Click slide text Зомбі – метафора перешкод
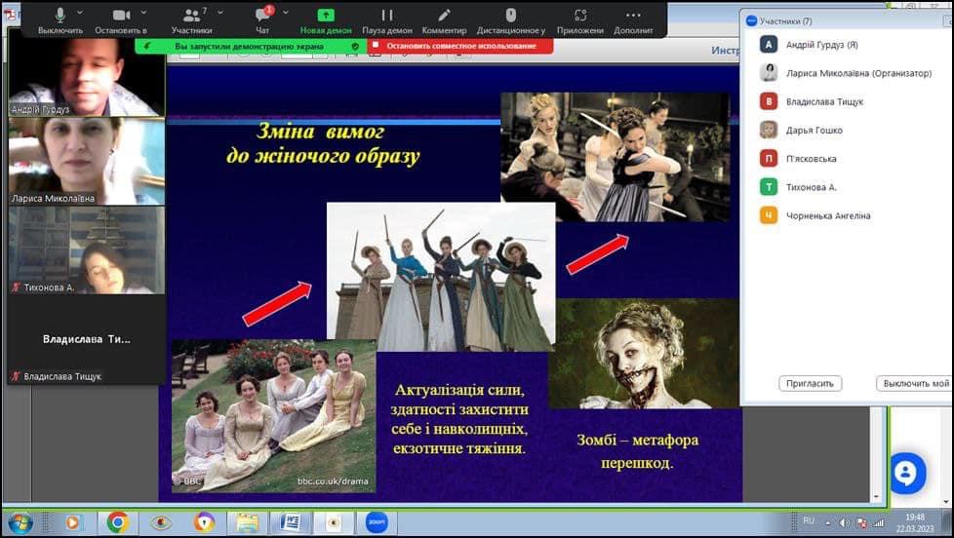 click(638, 451)
